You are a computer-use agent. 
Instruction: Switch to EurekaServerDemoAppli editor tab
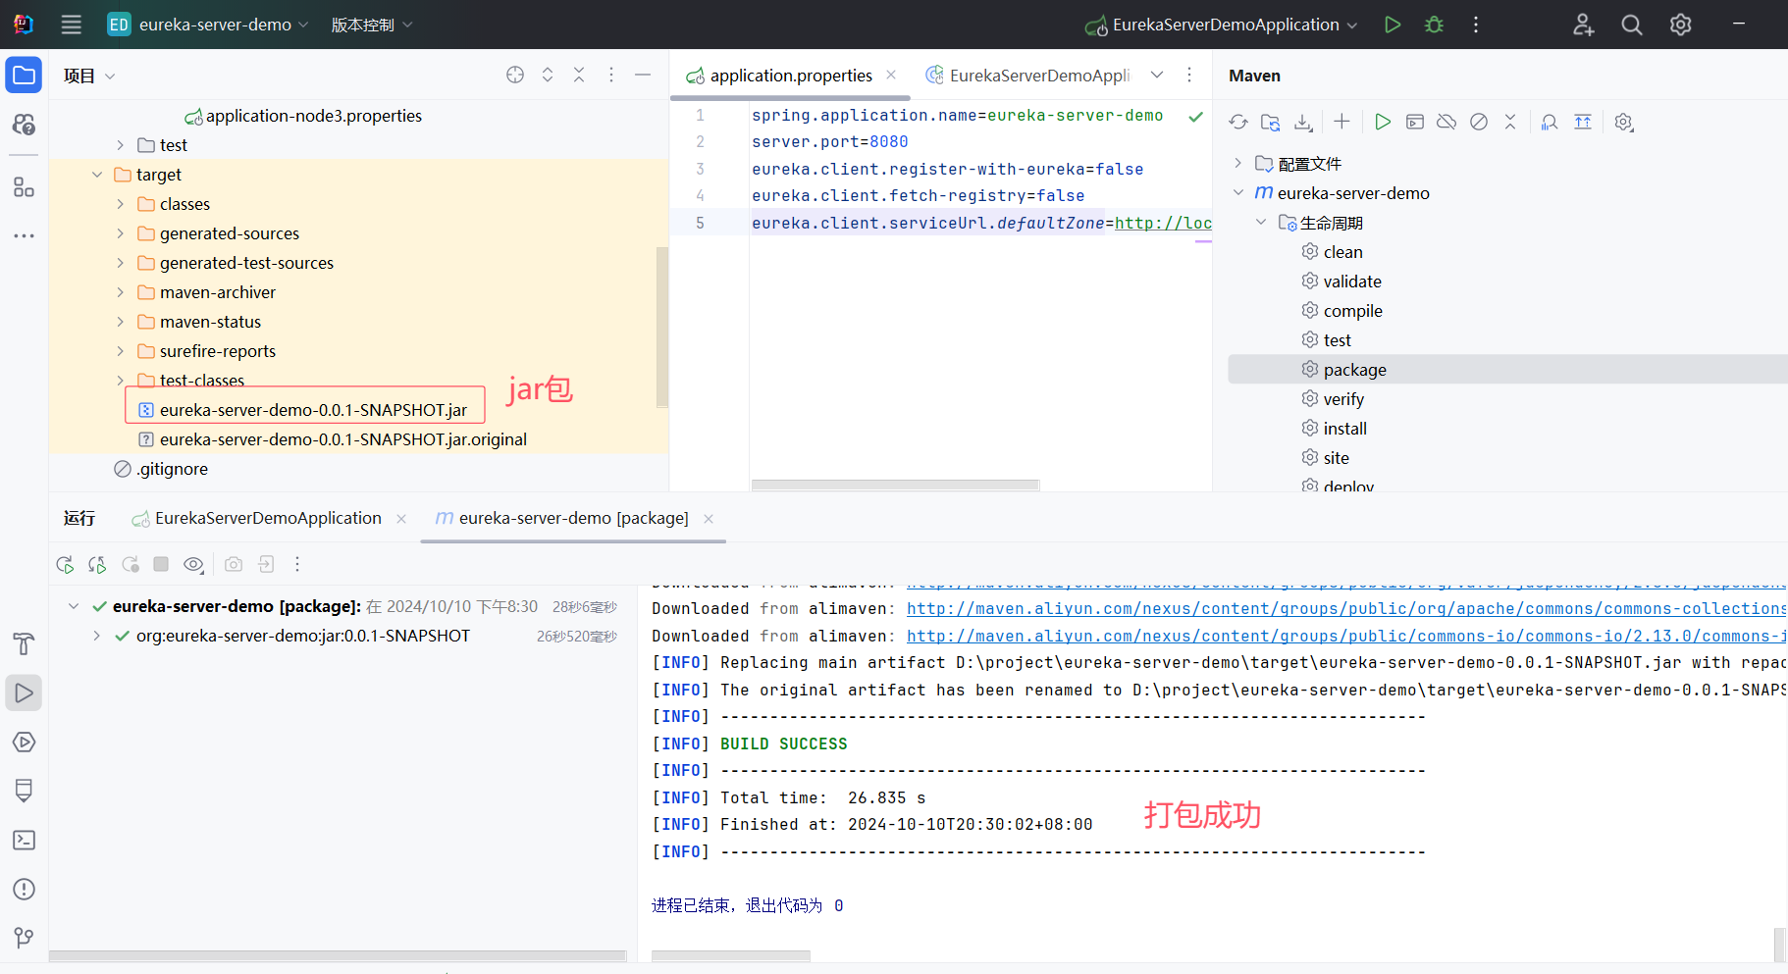click(x=1028, y=76)
